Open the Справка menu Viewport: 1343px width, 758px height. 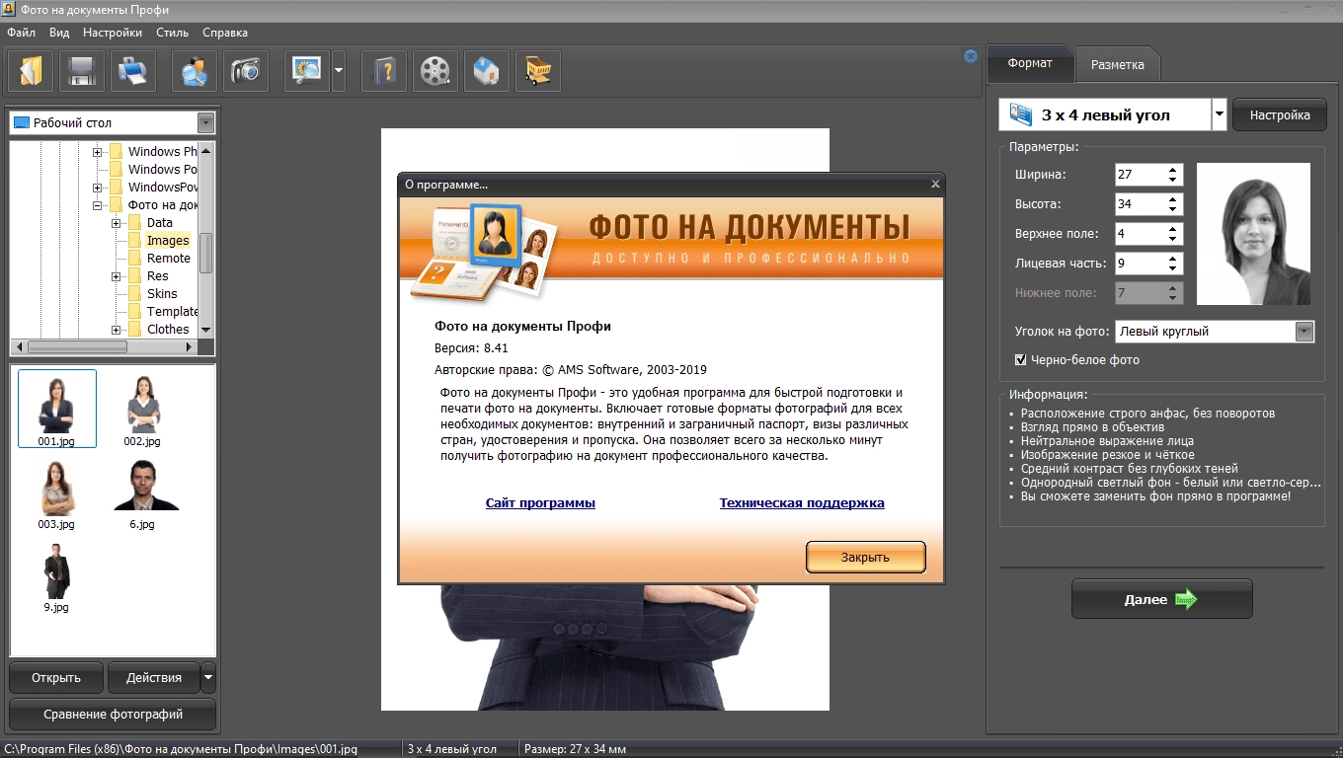pyautogui.click(x=225, y=33)
